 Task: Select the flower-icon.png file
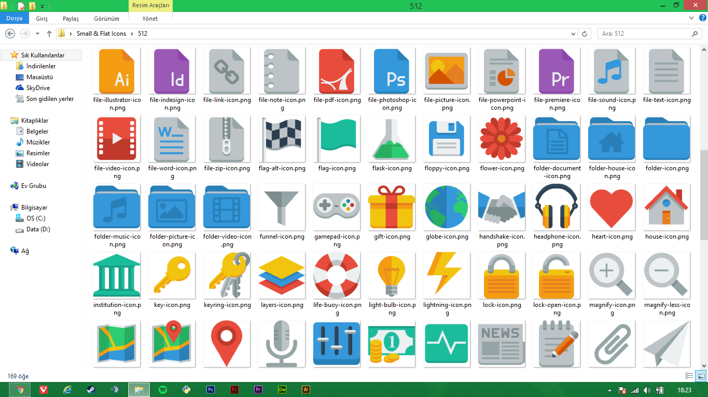pos(502,139)
